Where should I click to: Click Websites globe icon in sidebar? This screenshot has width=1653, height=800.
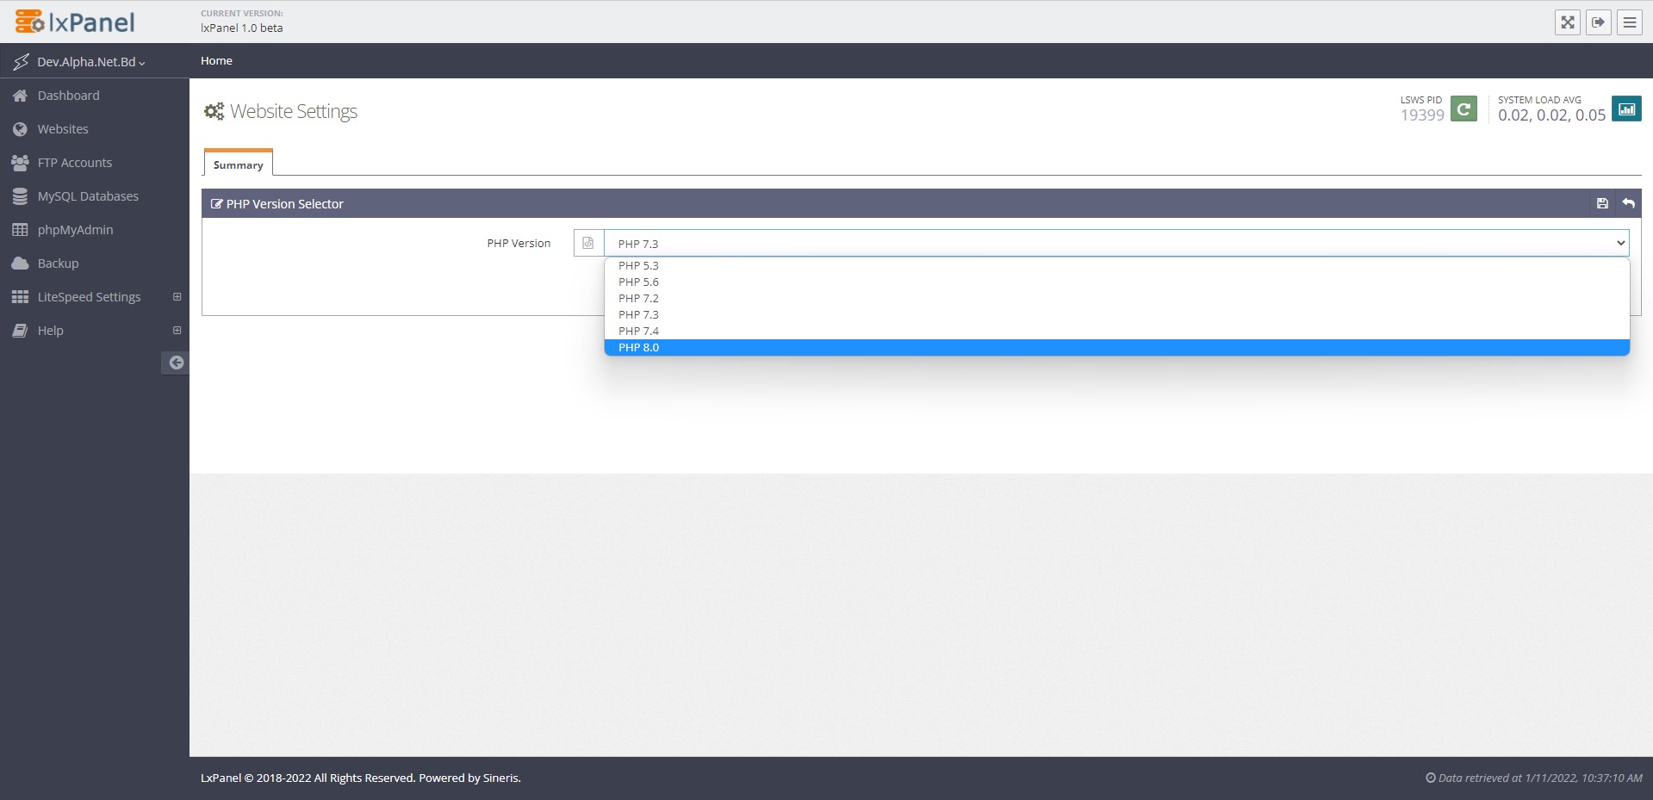(20, 129)
